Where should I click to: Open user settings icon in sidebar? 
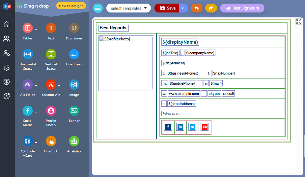click(7, 53)
